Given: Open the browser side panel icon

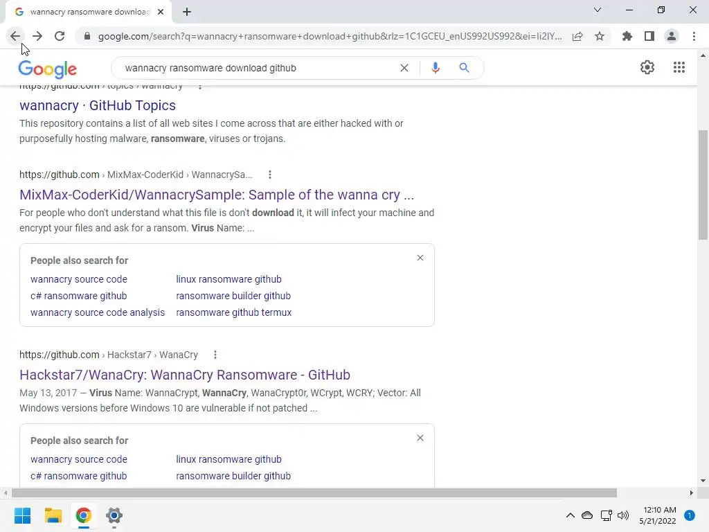Looking at the screenshot, I should coord(649,36).
